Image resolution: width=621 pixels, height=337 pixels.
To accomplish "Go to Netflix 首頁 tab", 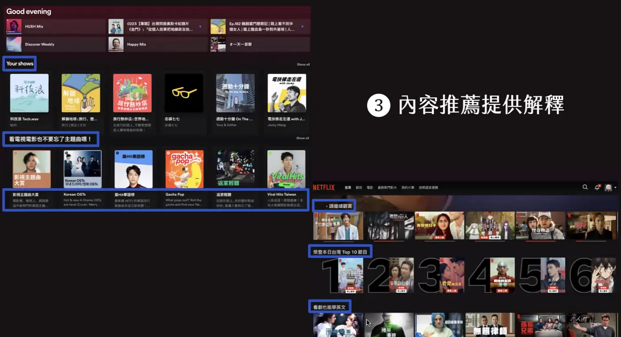I will [348, 188].
